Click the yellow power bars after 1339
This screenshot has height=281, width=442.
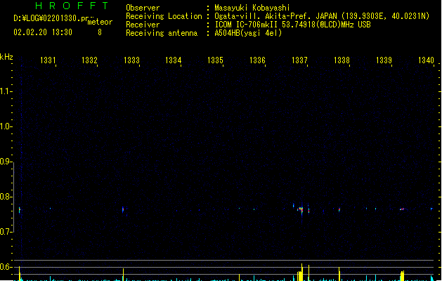(x=402, y=275)
